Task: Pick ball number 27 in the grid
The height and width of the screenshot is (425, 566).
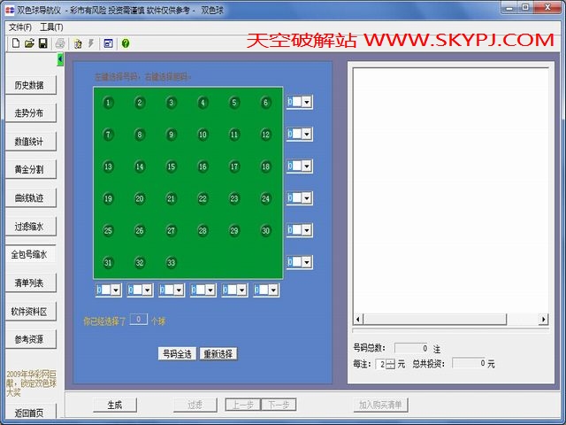Action: point(171,230)
